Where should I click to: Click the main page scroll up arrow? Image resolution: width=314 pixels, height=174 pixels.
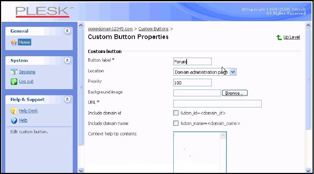(308, 25)
